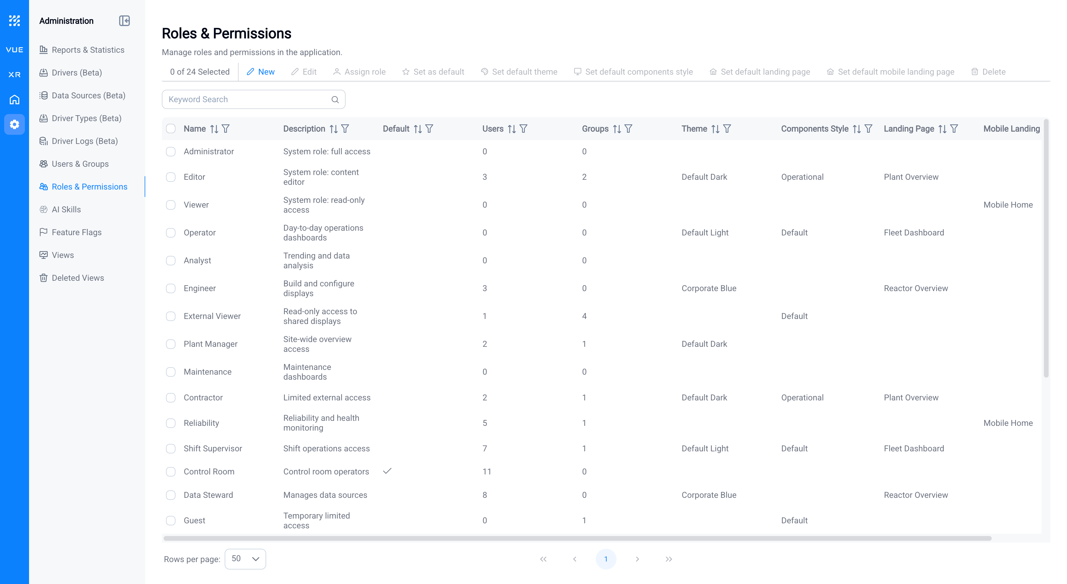This screenshot has height=584, width=1067.
Task: Click the search magnifier icon
Action: pos(335,99)
